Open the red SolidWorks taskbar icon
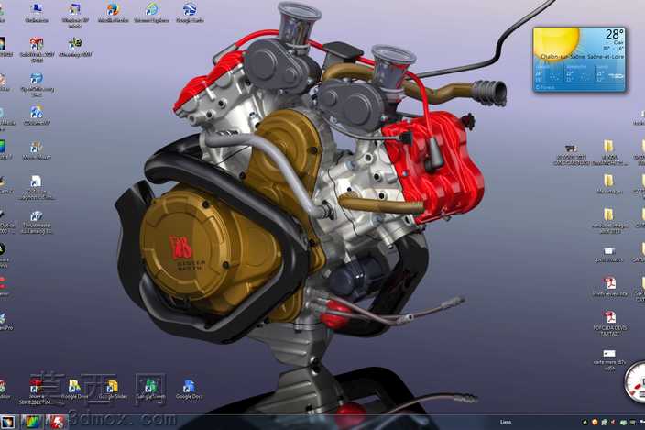The width and height of the screenshot is (645, 430). [x=57, y=422]
